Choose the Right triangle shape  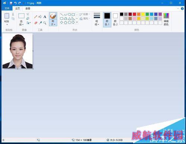coord(73,19)
